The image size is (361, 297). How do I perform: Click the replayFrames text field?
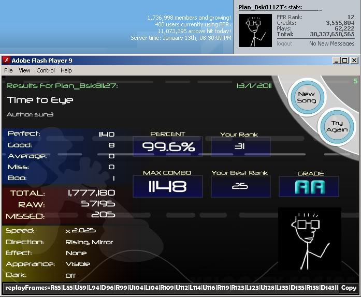(x=170, y=288)
